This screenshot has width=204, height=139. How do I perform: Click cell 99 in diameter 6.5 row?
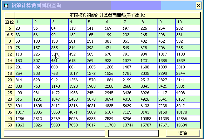click(59, 35)
